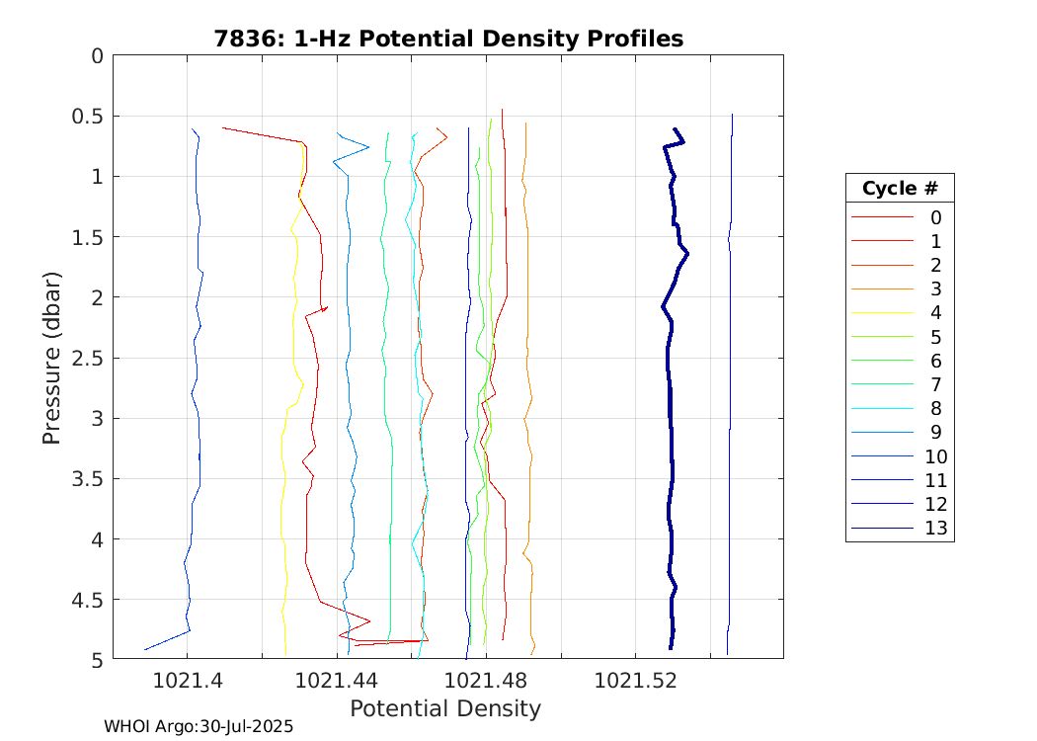
Task: Click the 'WHOI Argo:30-Jul-2025' footer text
Action: click(x=199, y=726)
